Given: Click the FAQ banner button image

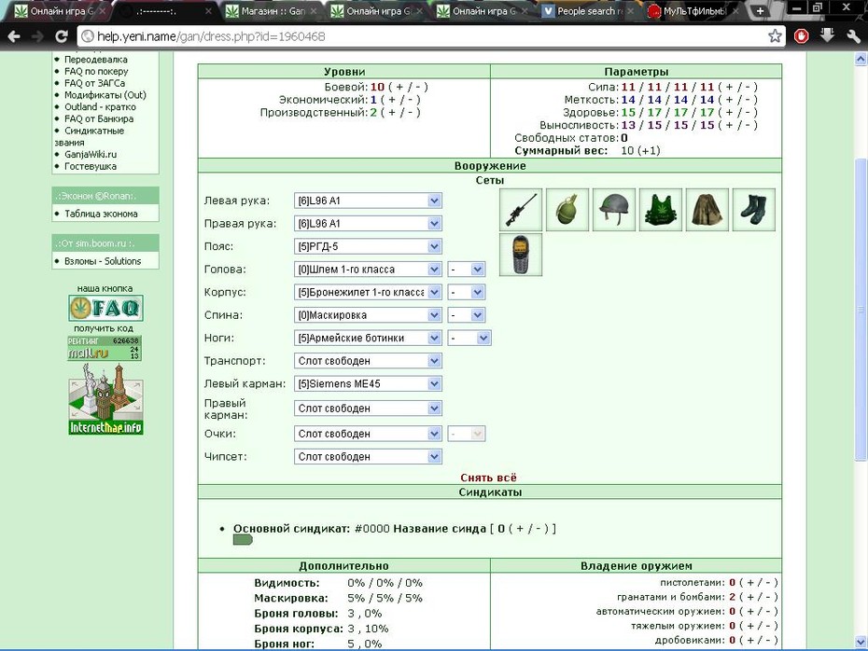Looking at the screenshot, I should [x=105, y=308].
